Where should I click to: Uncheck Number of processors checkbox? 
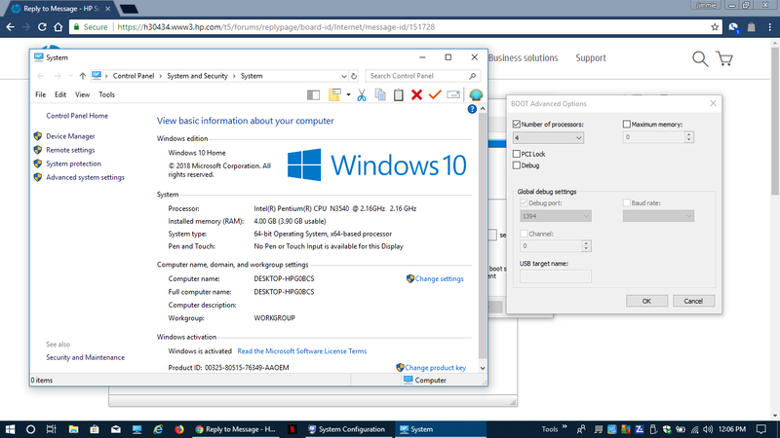point(517,125)
